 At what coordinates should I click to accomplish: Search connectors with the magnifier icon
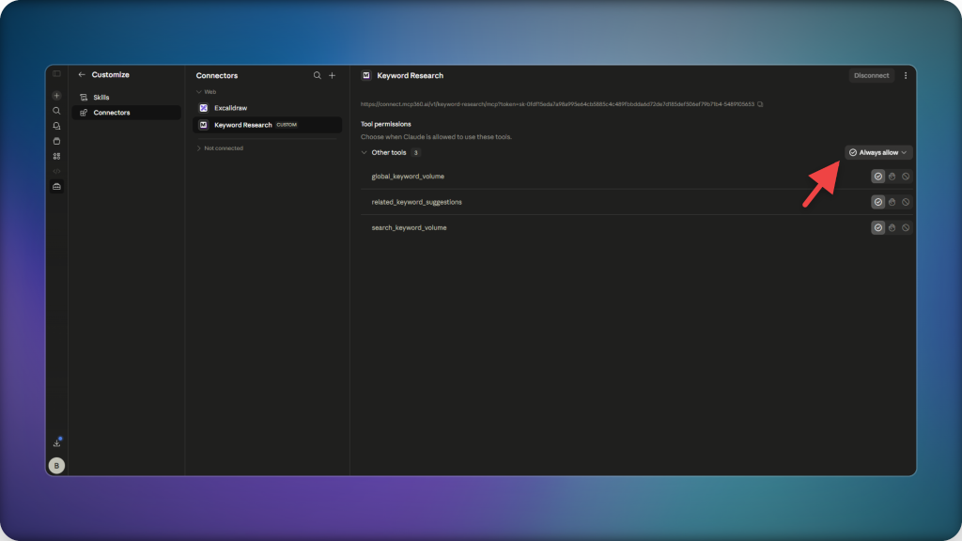318,75
